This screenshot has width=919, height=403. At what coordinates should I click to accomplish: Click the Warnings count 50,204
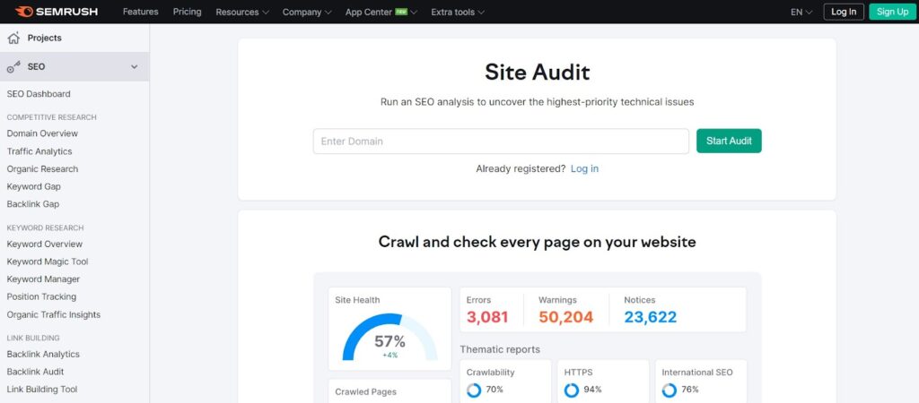pyautogui.click(x=565, y=317)
